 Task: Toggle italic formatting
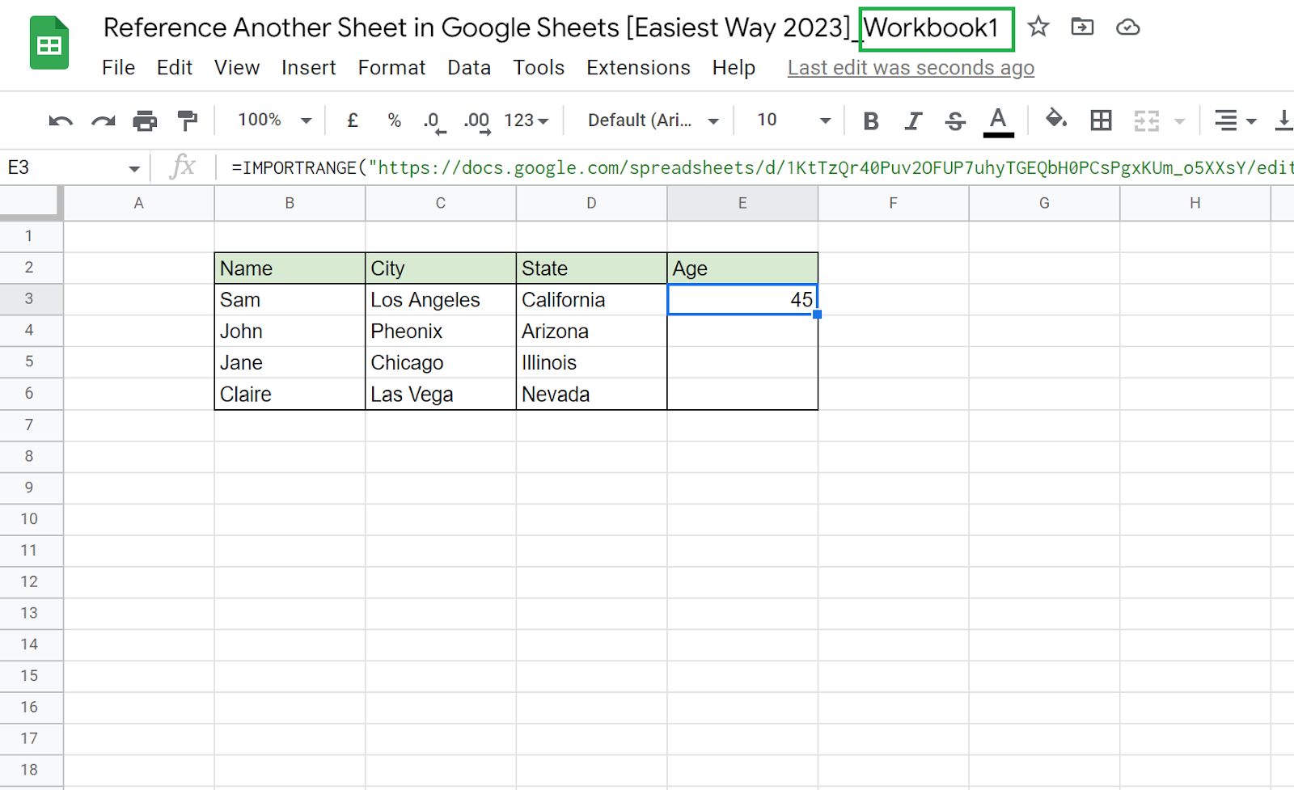coord(913,121)
